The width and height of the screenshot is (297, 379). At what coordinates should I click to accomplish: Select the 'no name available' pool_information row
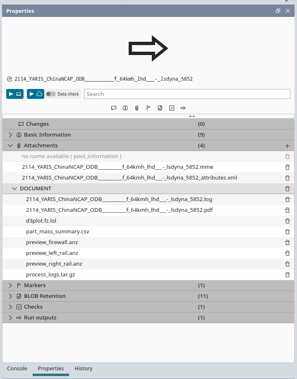tap(148, 156)
